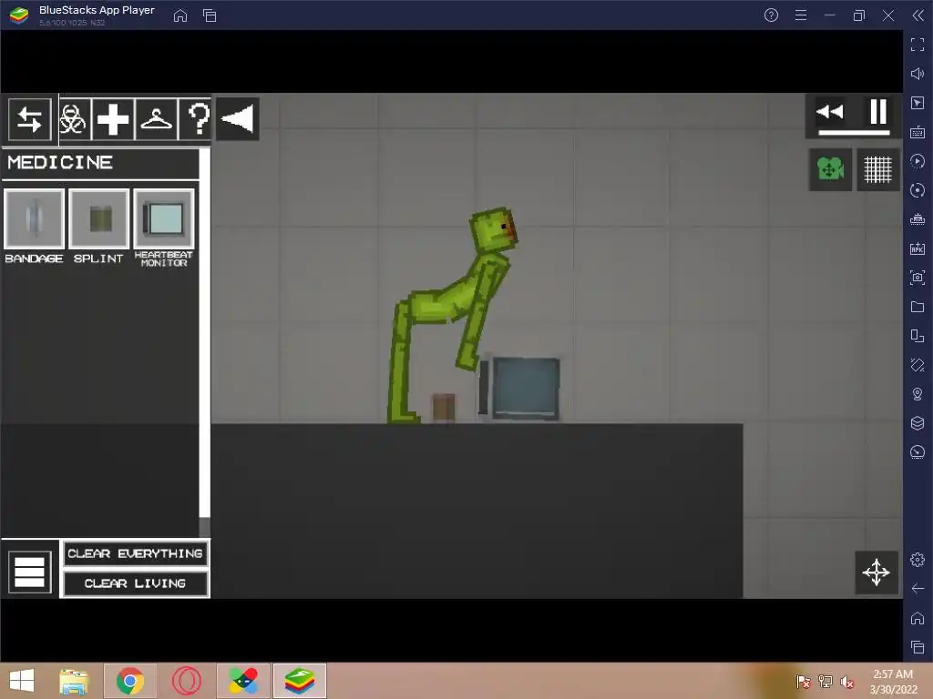Collapse the BlueStacks sidebar with double chevron
The width and height of the screenshot is (933, 699).
[918, 15]
